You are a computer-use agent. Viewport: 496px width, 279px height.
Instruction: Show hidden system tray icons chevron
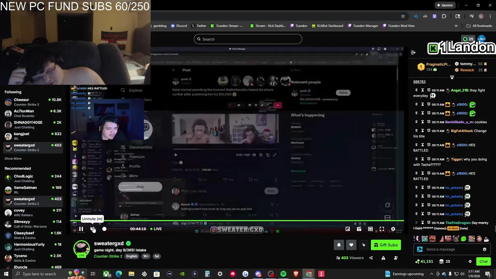[x=431, y=274]
